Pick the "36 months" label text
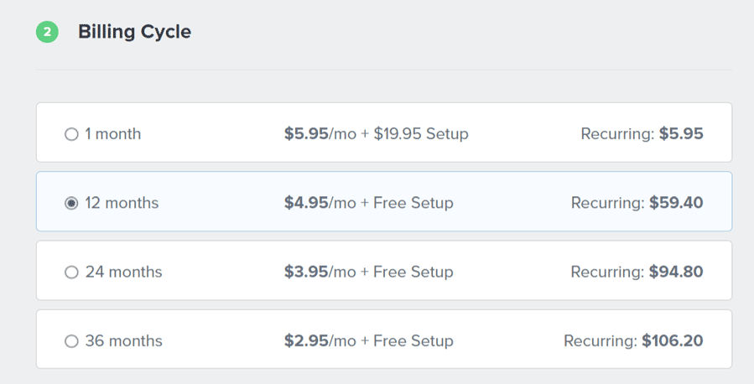Viewport: 754px width, 384px height. [x=123, y=341]
